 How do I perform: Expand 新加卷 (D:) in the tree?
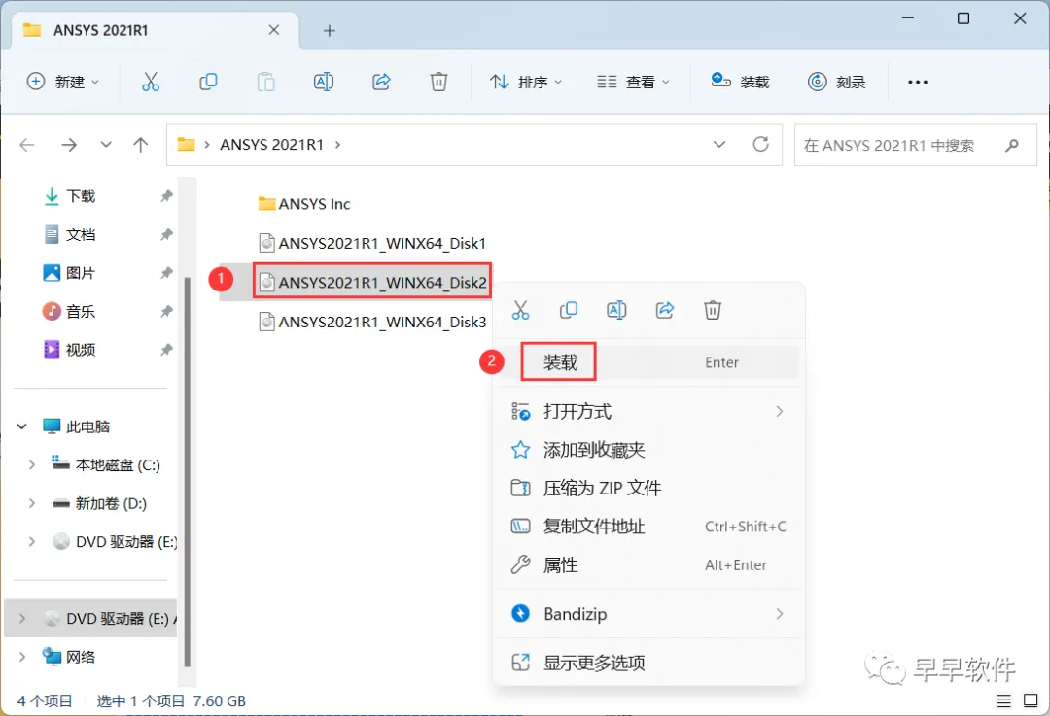tap(31, 503)
